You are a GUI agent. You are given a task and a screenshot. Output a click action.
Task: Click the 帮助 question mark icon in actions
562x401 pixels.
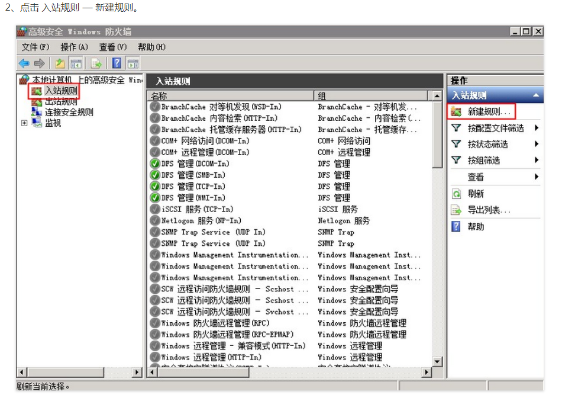[x=456, y=226]
